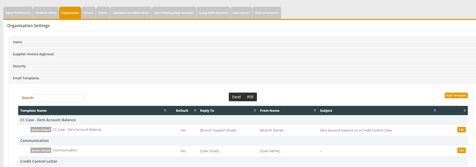This screenshot has width=476, height=167.
Task: Click the System Default badge on CC Case row
Action: click(x=41, y=130)
